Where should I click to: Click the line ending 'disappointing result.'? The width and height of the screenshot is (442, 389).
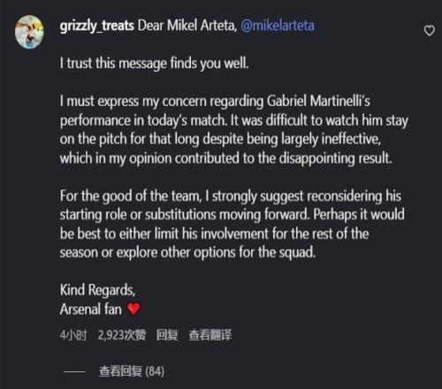[226, 158]
